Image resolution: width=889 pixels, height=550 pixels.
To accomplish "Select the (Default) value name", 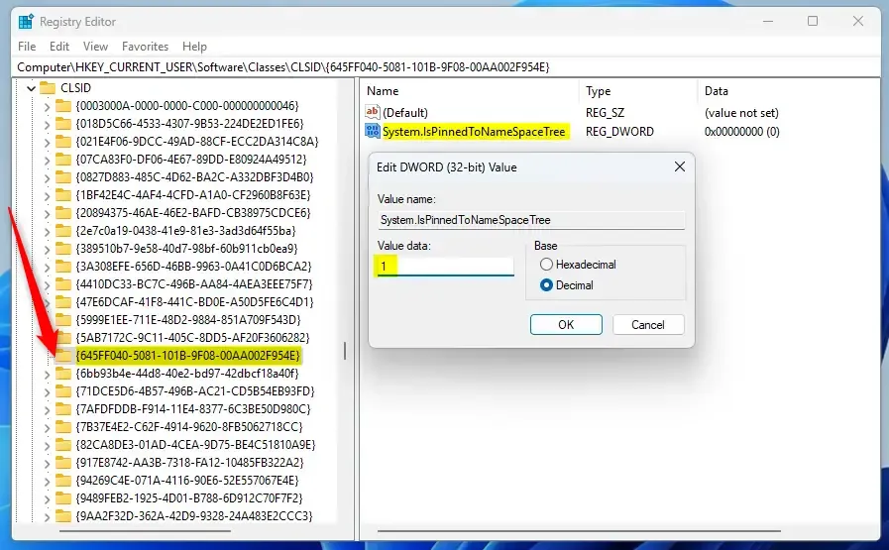I will pyautogui.click(x=405, y=112).
